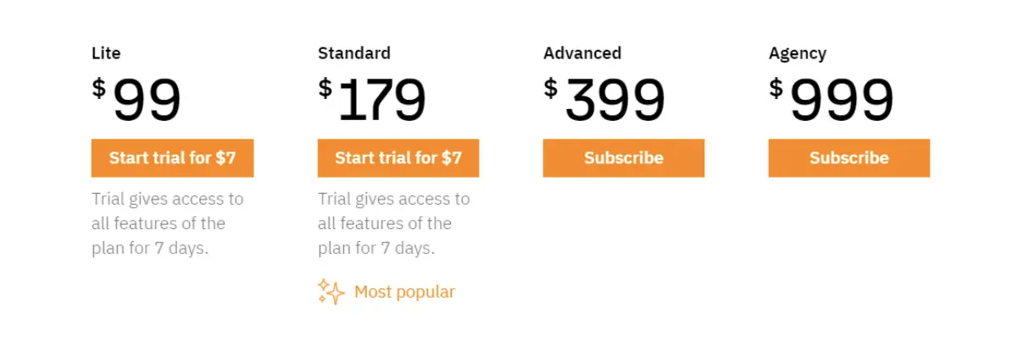Start the $7 trial for Standard plan
Viewport: 1029px width, 345px height.
tap(398, 158)
